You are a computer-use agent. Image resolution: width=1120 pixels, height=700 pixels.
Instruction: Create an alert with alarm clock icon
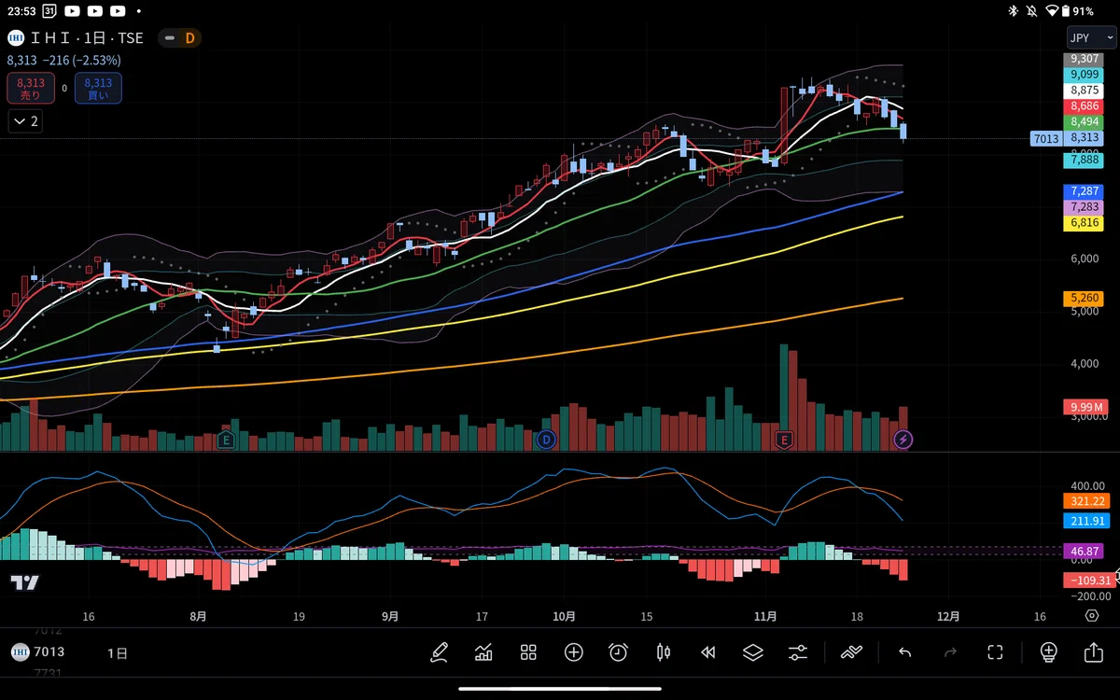[618, 652]
